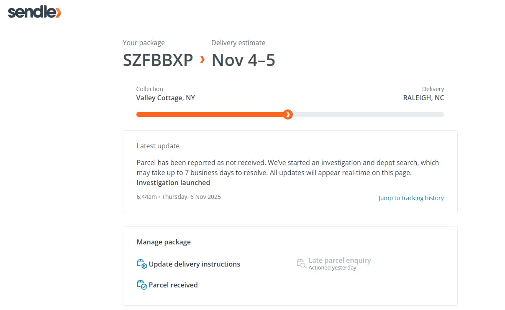Screen dimensions: 505x310
Task: Click the 6:44am Thursday, 6 Nov timestamp
Action: [x=179, y=197]
